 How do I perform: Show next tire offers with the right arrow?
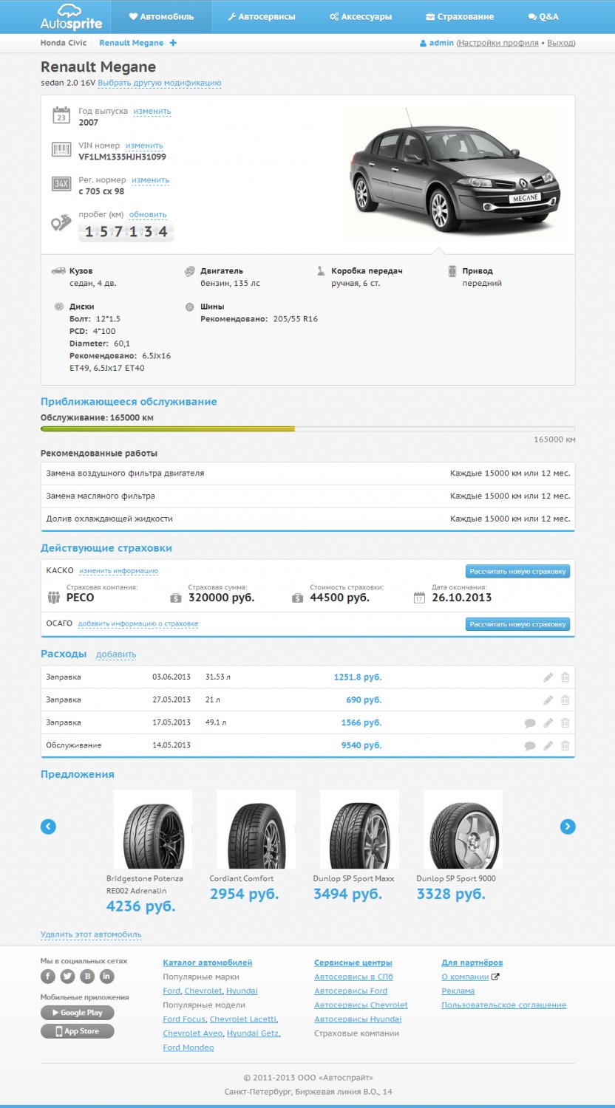tap(568, 827)
